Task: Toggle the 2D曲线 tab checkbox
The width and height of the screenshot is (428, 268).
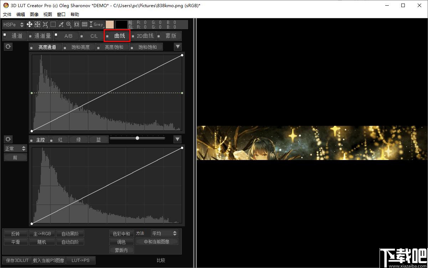Action: (133, 36)
